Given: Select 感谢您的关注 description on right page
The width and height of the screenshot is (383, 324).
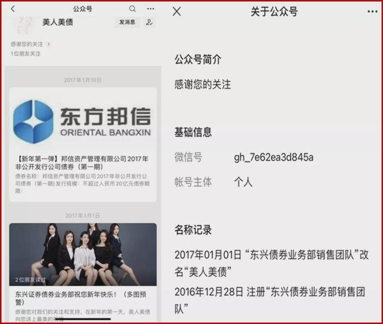Looking at the screenshot, I should [x=203, y=84].
